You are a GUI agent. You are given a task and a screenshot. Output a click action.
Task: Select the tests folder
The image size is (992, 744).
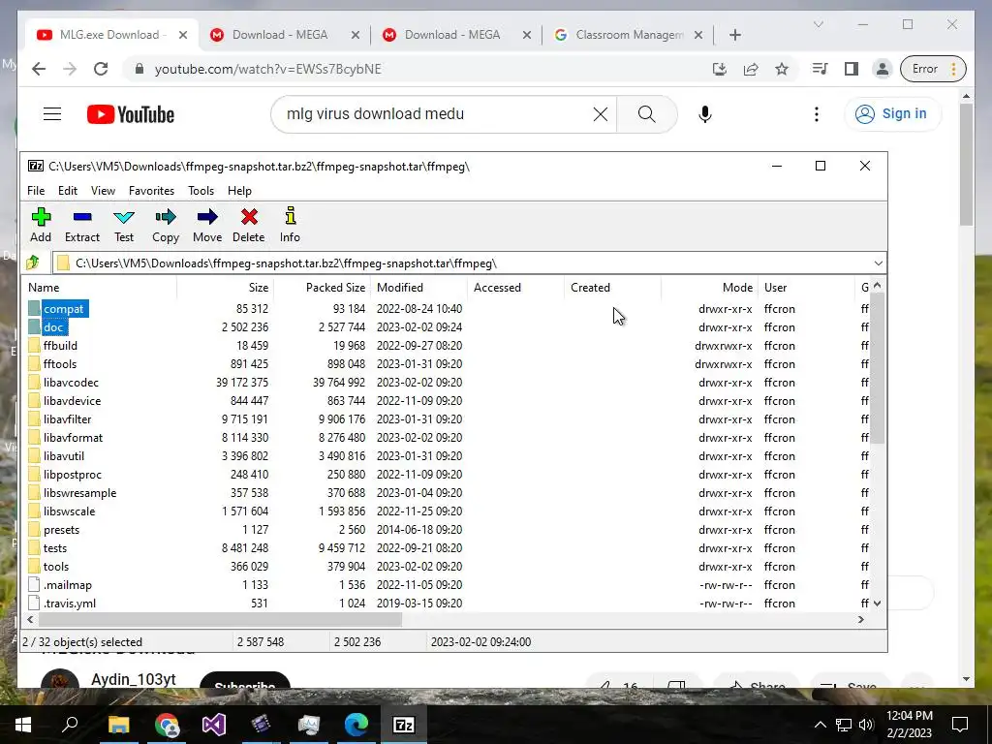point(54,548)
